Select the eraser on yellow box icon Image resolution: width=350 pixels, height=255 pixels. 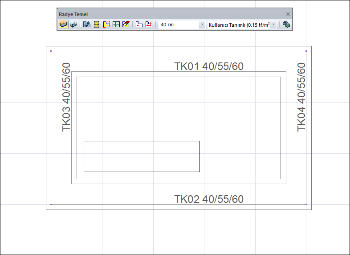pyautogui.click(x=126, y=25)
